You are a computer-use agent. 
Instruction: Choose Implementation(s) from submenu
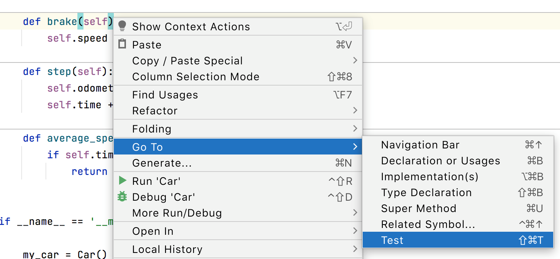pyautogui.click(x=429, y=176)
